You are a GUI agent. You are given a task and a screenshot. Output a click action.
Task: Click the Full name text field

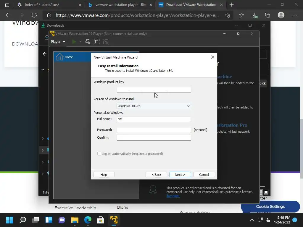pyautogui.click(x=154, y=119)
